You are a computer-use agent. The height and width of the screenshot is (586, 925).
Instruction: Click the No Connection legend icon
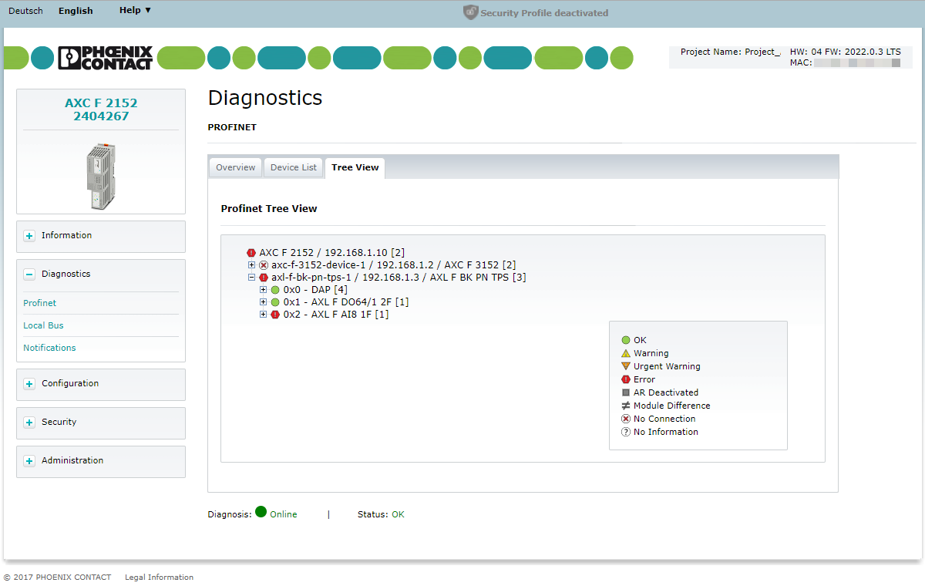point(626,419)
